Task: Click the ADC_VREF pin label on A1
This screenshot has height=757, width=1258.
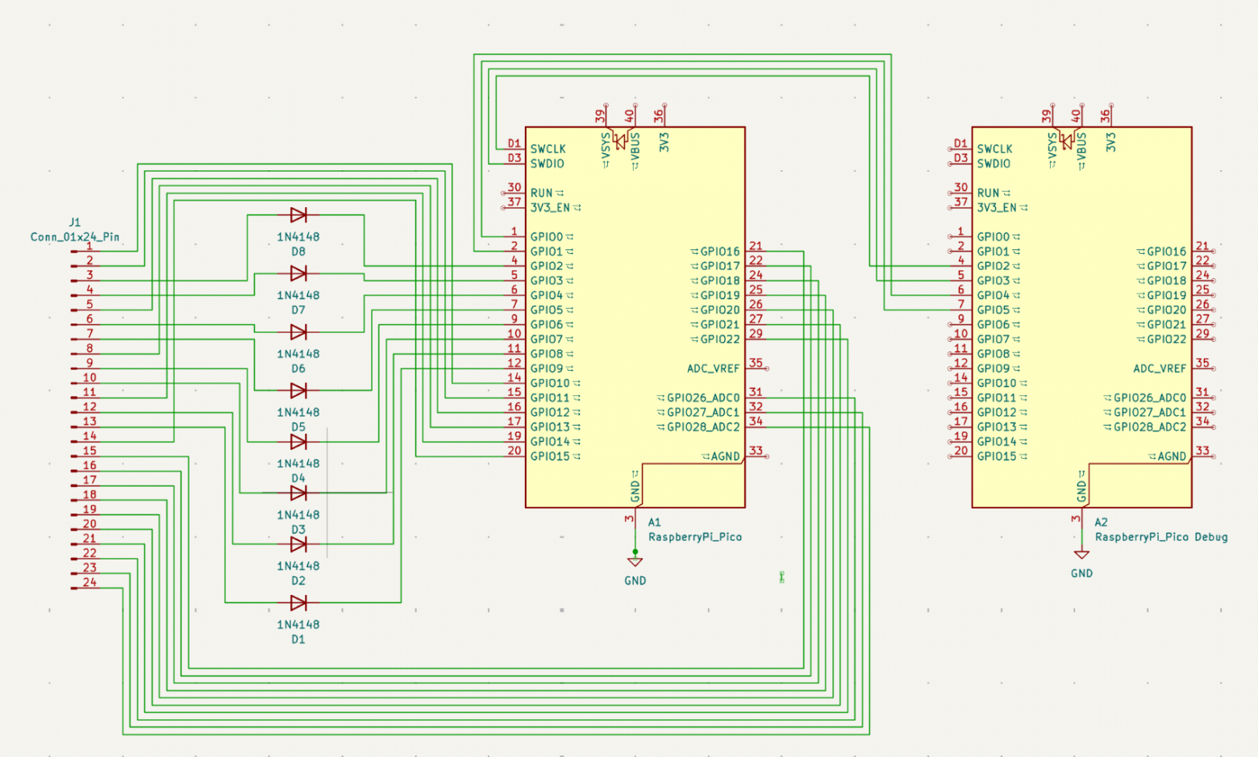Action: 714,368
